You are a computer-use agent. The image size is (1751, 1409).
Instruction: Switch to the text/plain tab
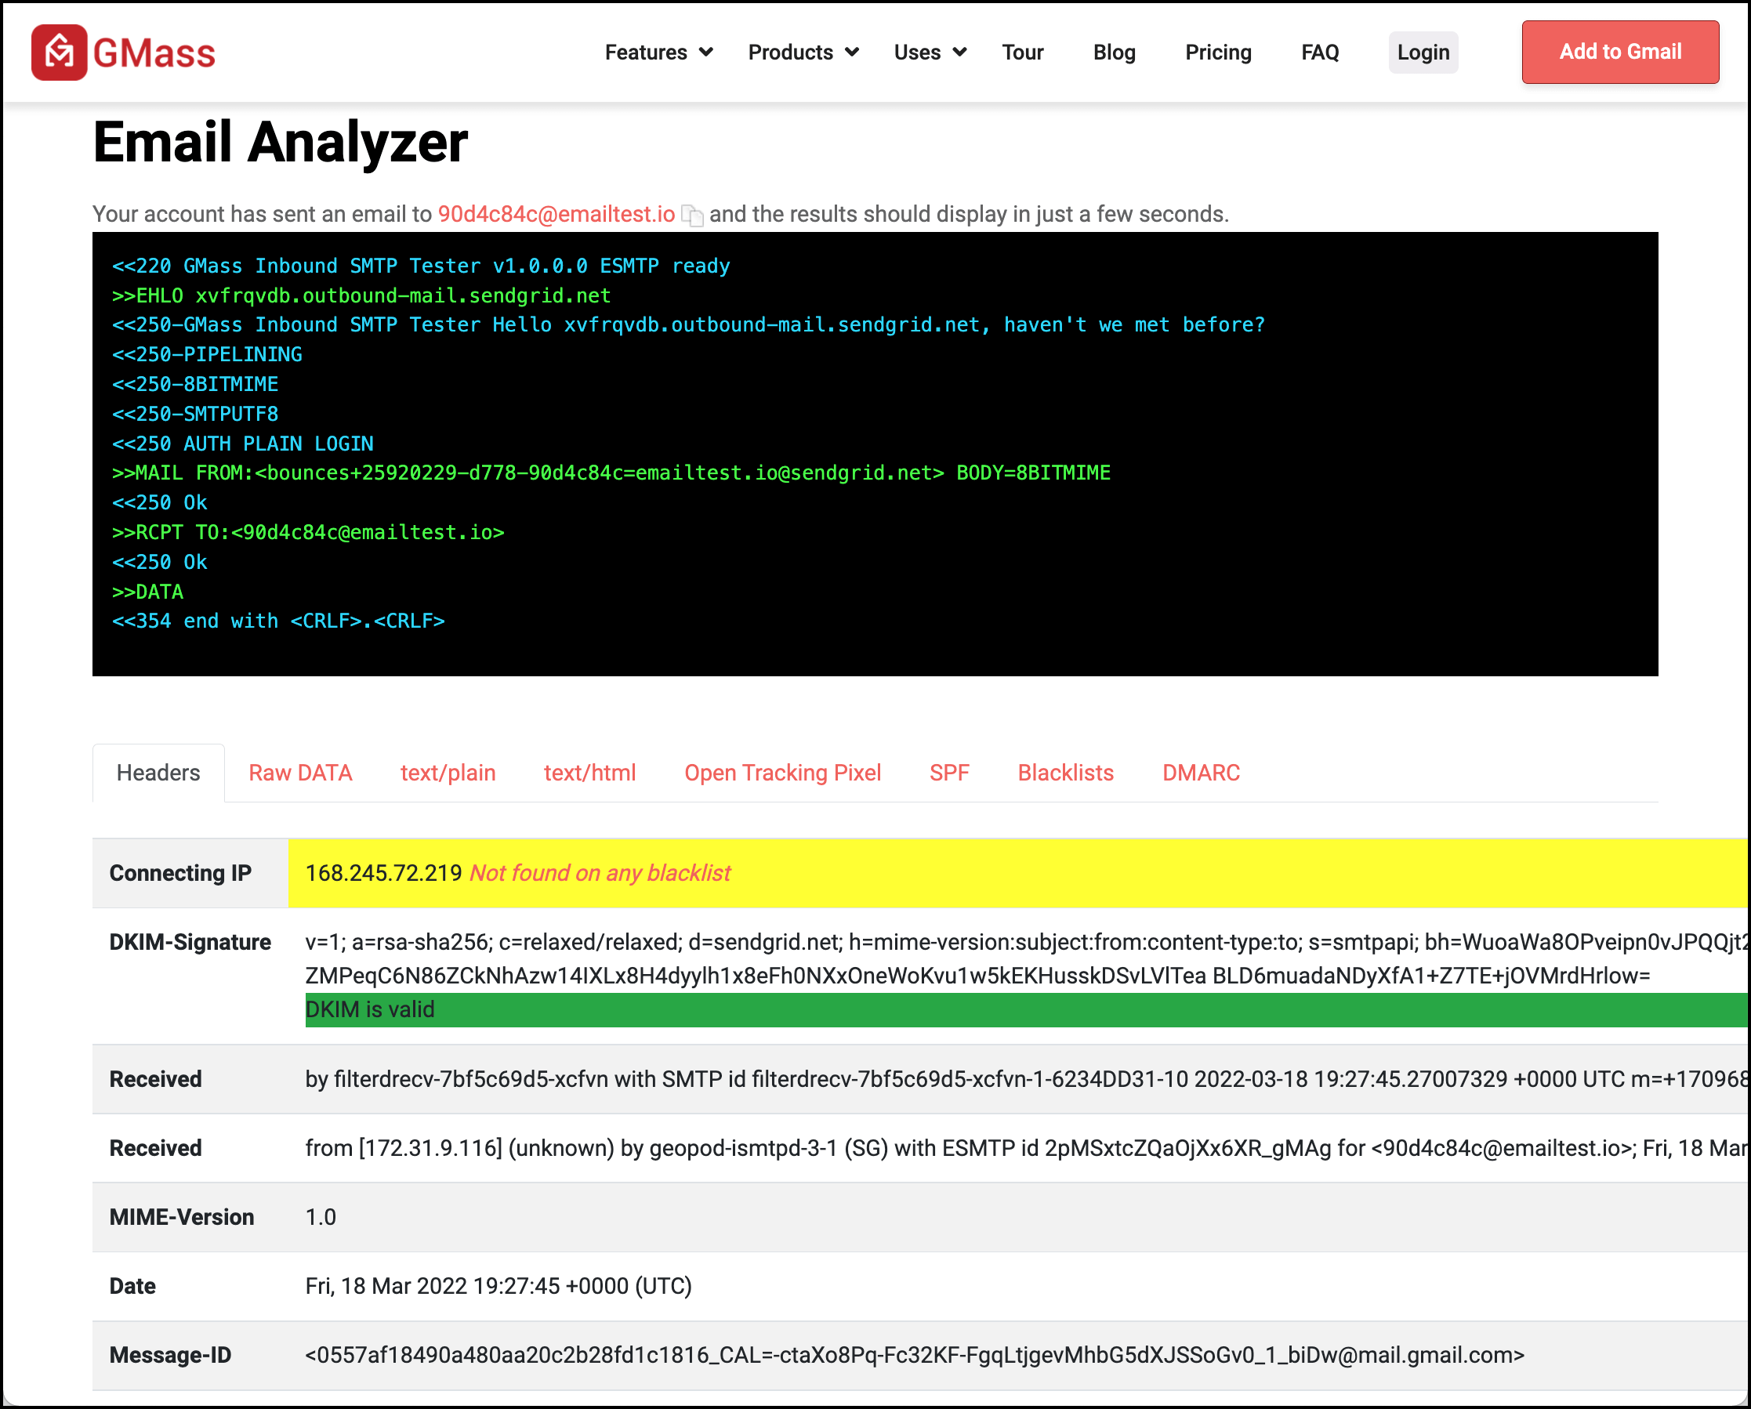pyautogui.click(x=448, y=773)
